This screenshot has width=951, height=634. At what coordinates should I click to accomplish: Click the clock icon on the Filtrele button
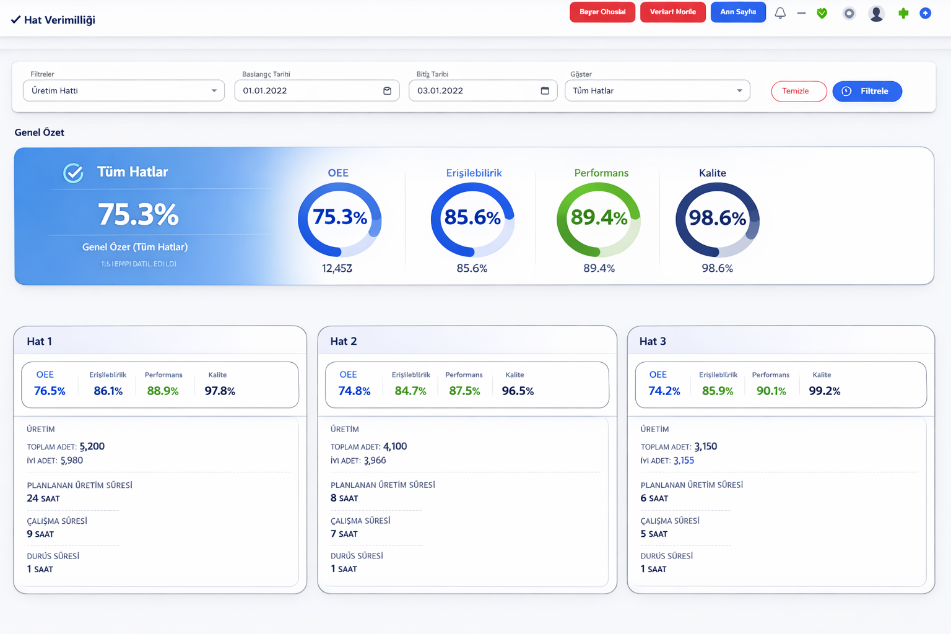(x=847, y=91)
